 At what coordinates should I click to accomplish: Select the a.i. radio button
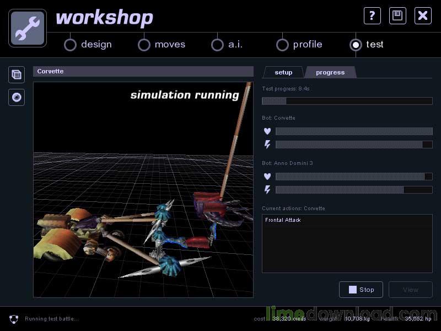tap(217, 45)
